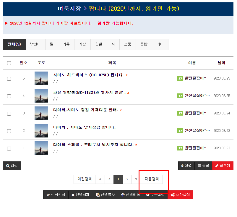Click 선택삭제 delete button
Viewport: 237px width, 217px height.
(80, 195)
